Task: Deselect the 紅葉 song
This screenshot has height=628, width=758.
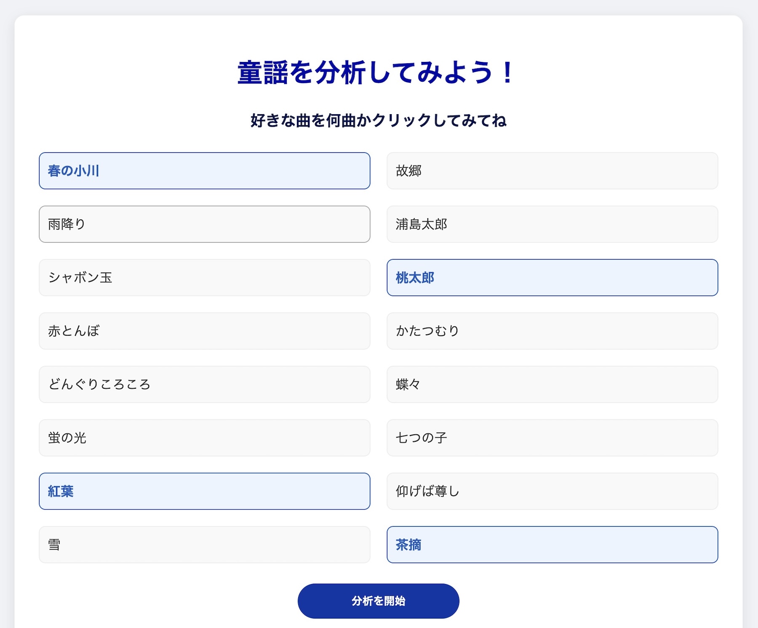Action: 204,491
